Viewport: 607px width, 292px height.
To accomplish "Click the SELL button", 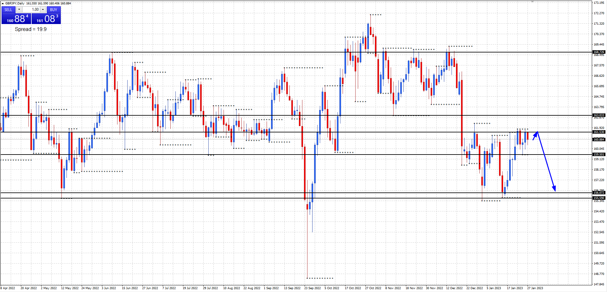I will click(8, 9).
